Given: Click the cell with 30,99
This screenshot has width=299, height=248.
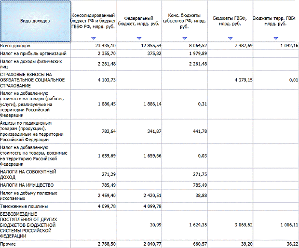Looking at the screenshot, I should [x=139, y=225].
